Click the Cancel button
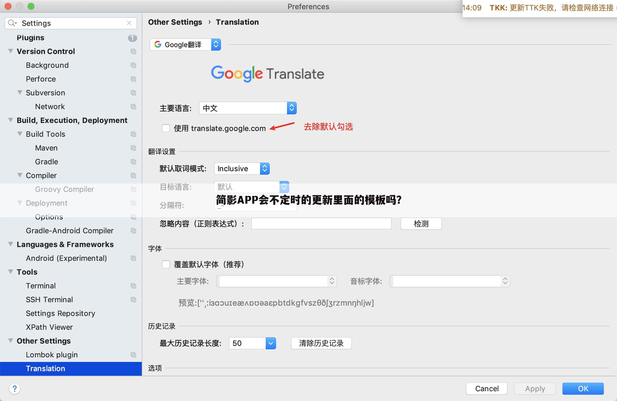The height and width of the screenshot is (401, 617). tap(487, 389)
